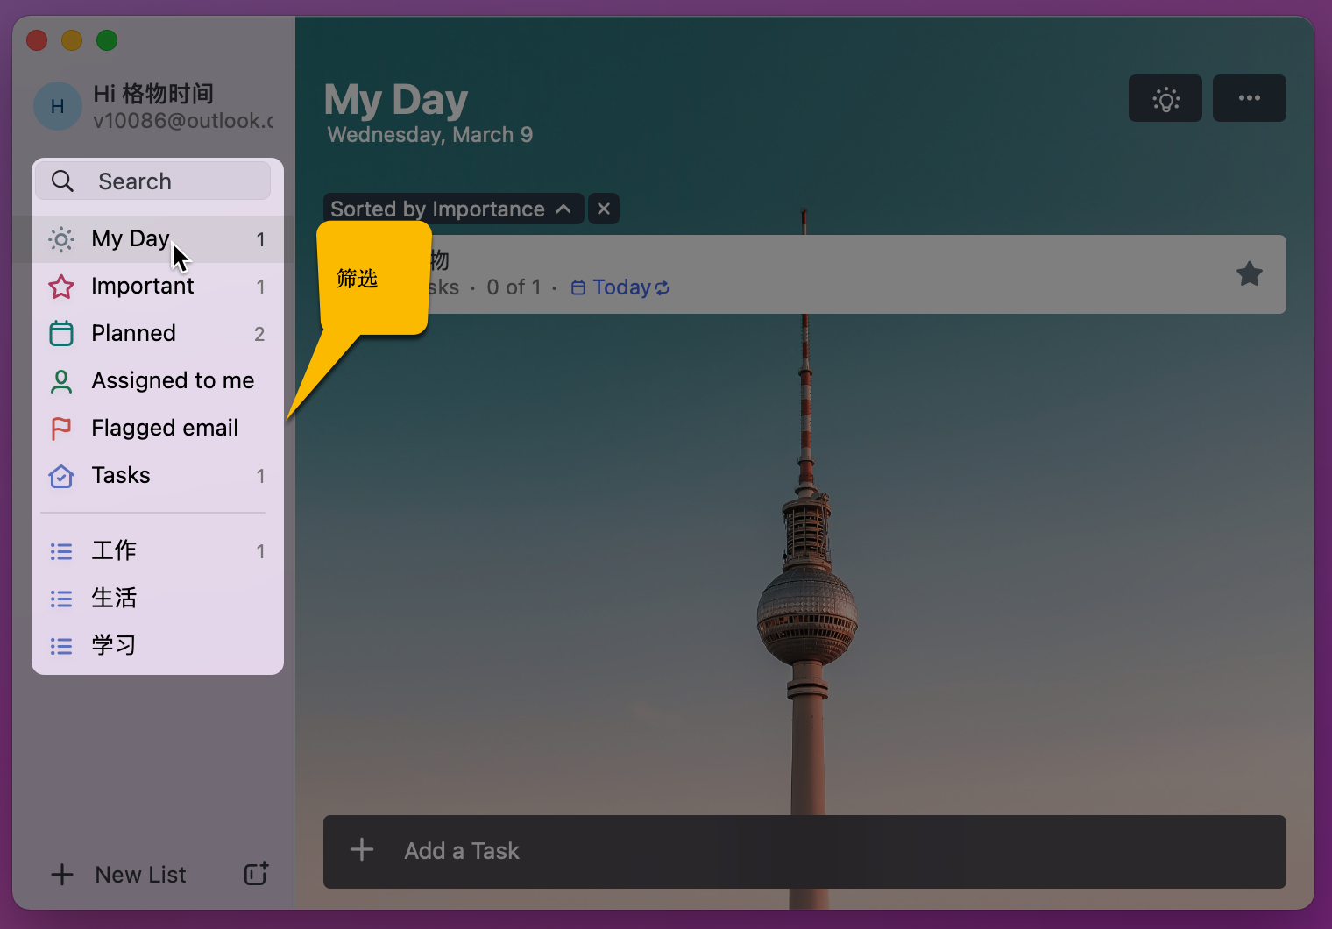1332x929 pixels.
Task: Click the person icon beside Assigned to me
Action: (61, 381)
